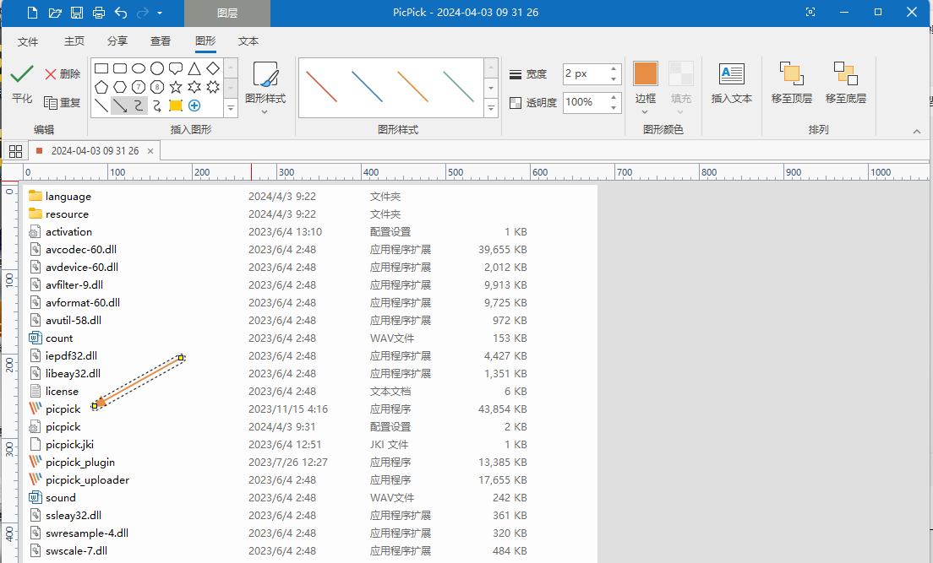Select the 2024-04-03 09 31 26 document tab

pyautogui.click(x=95, y=151)
